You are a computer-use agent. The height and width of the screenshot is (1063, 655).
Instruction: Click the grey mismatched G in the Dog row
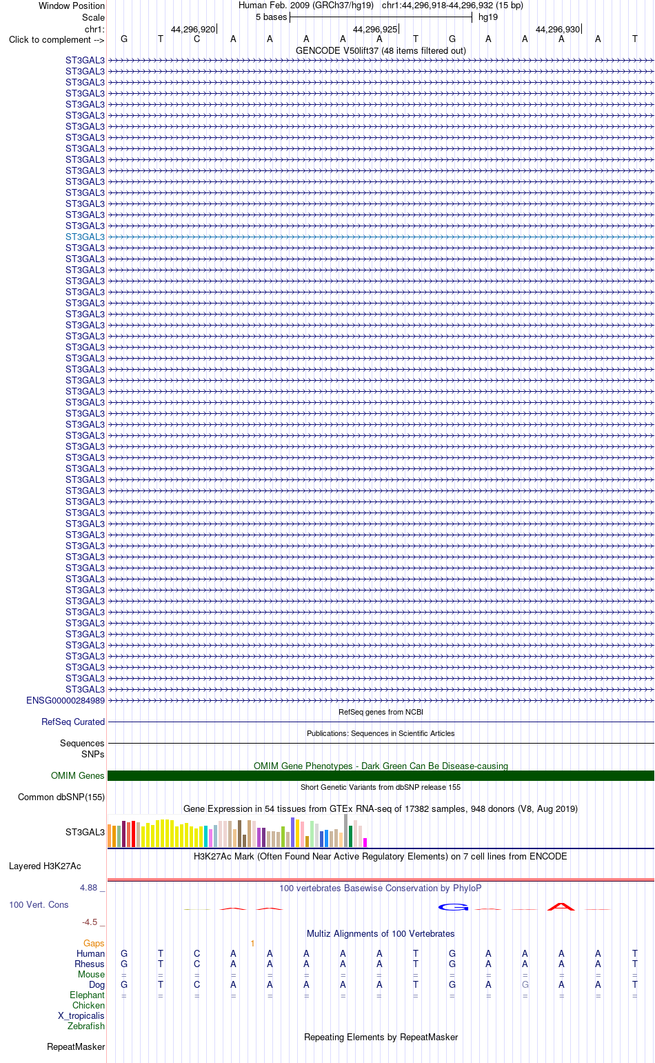click(x=525, y=984)
